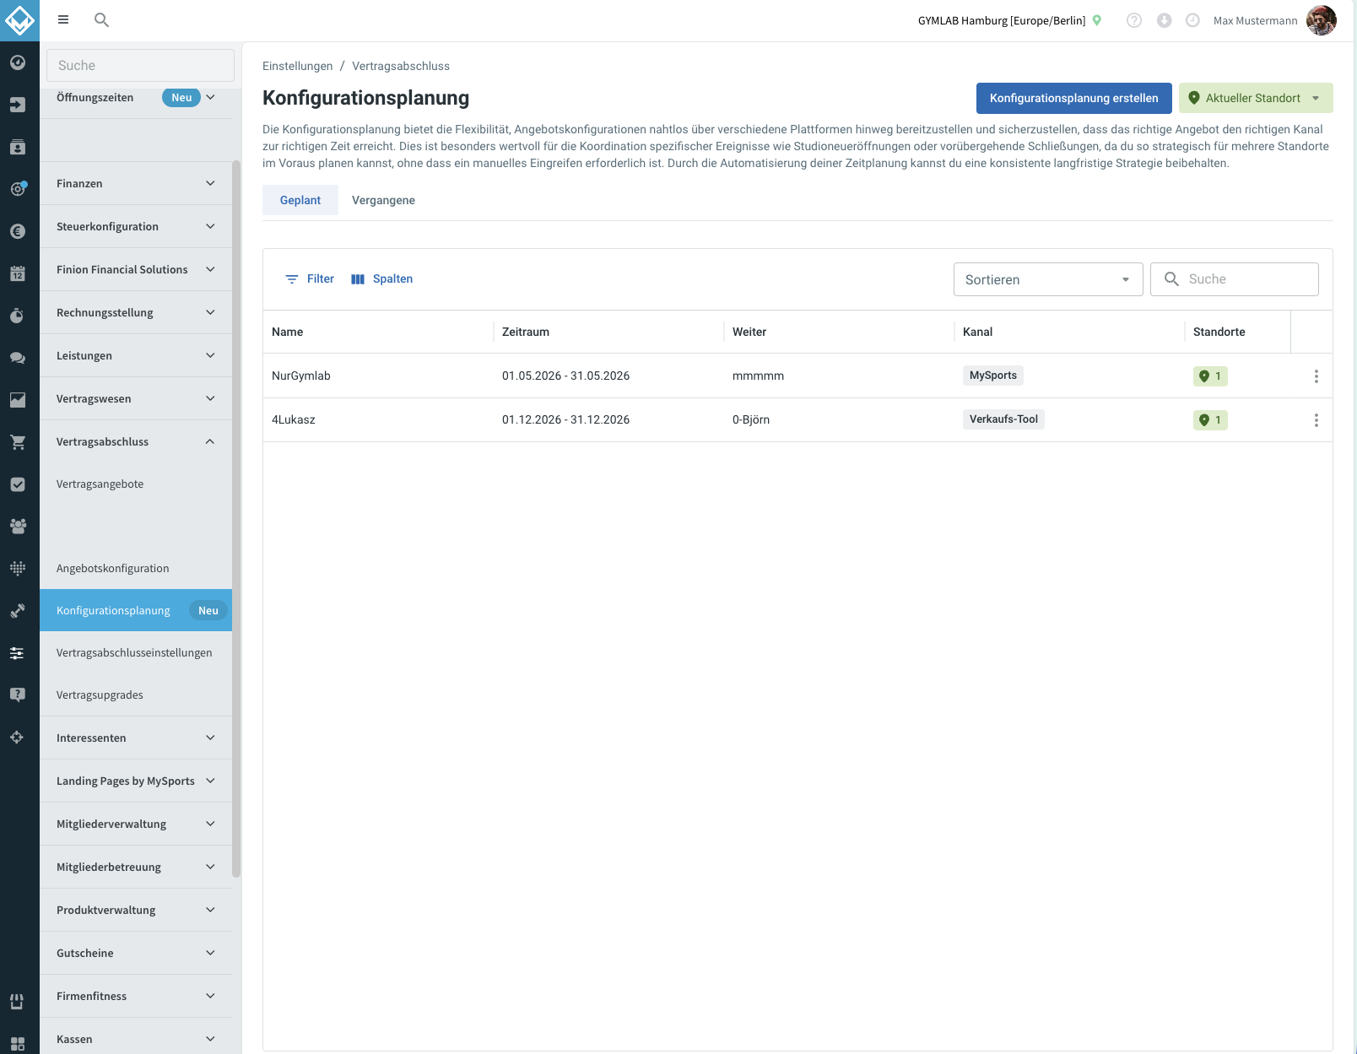Viewport: 1357px width, 1054px height.
Task: Open the euro finance icon in sidebar
Action: 18,231
